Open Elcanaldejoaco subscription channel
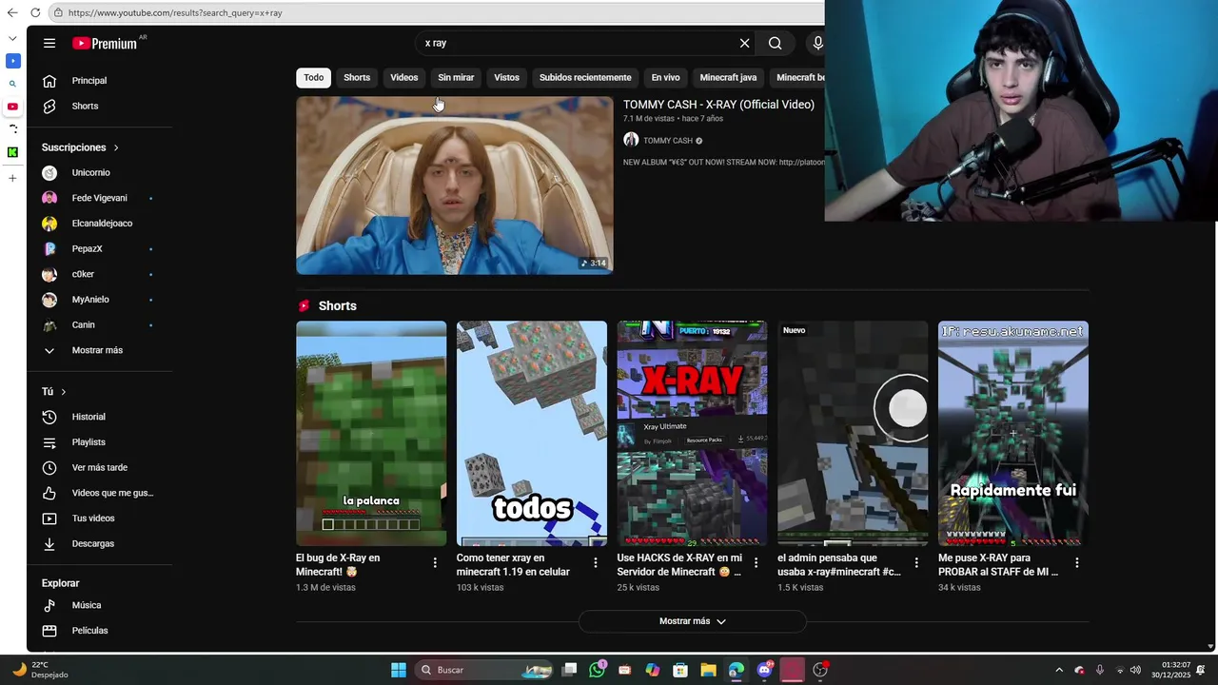The width and height of the screenshot is (1218, 685). coord(100,224)
